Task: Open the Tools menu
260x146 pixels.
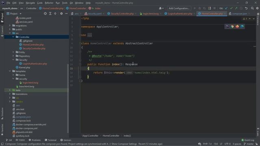Action: coord(65,3)
